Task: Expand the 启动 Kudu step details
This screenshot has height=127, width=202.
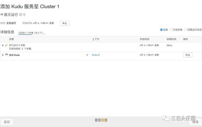Action: (3, 55)
